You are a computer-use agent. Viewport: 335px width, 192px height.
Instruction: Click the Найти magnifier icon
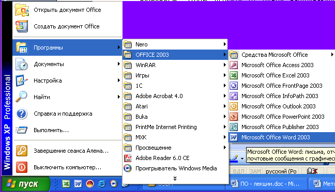[x=22, y=97]
